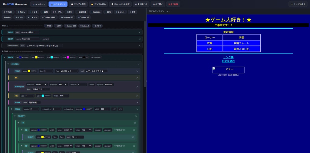Open 日記を読む link in preview
310x153 pixels.
point(228,61)
